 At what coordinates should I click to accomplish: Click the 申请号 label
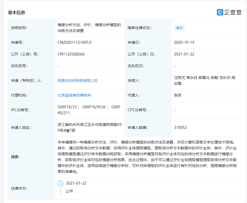click(x=17, y=42)
